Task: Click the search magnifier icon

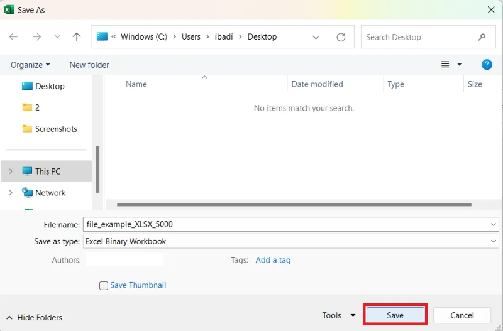Action: coord(482,37)
